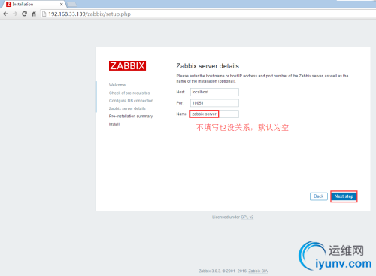Go back using browser back arrow
The image size is (376, 276).
coord(5,14)
